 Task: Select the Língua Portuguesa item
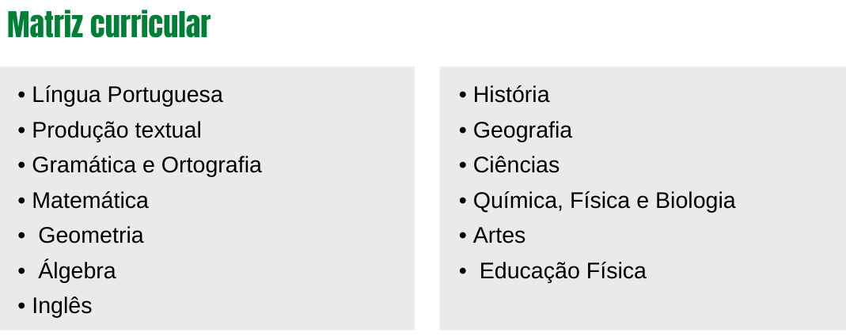(127, 95)
